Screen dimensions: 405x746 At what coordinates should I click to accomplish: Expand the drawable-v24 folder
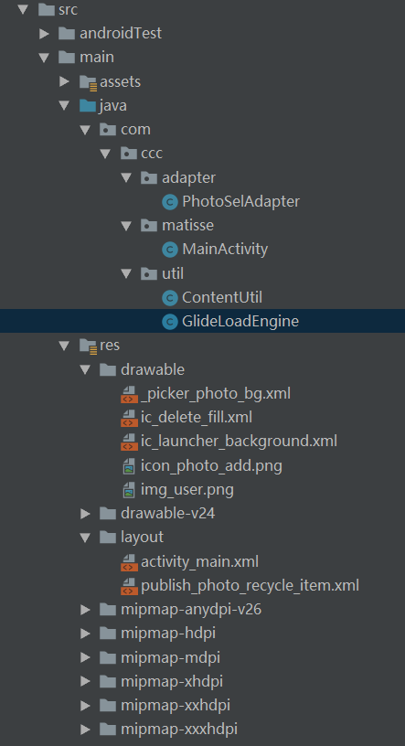(85, 514)
